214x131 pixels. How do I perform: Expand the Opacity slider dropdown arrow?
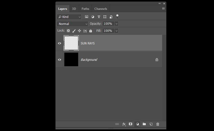(x=116, y=24)
